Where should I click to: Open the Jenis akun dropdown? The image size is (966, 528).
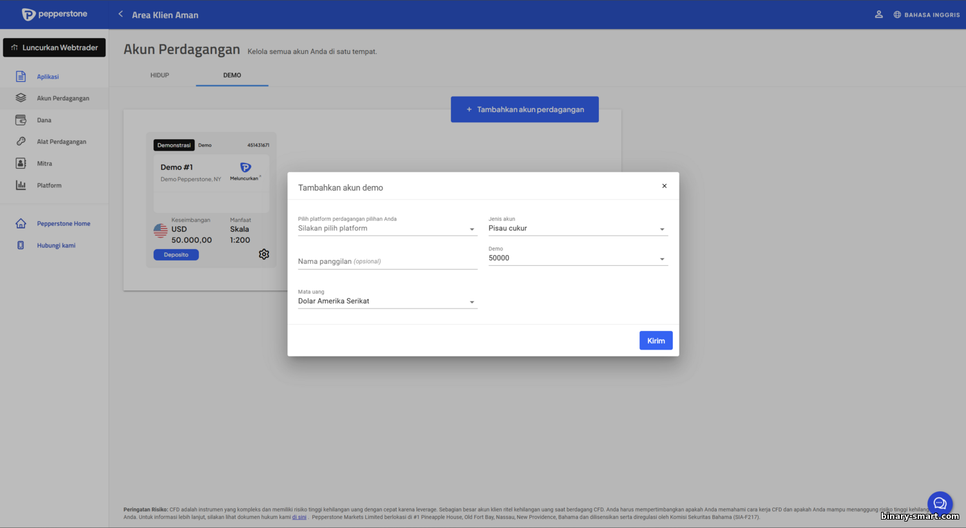(x=578, y=229)
